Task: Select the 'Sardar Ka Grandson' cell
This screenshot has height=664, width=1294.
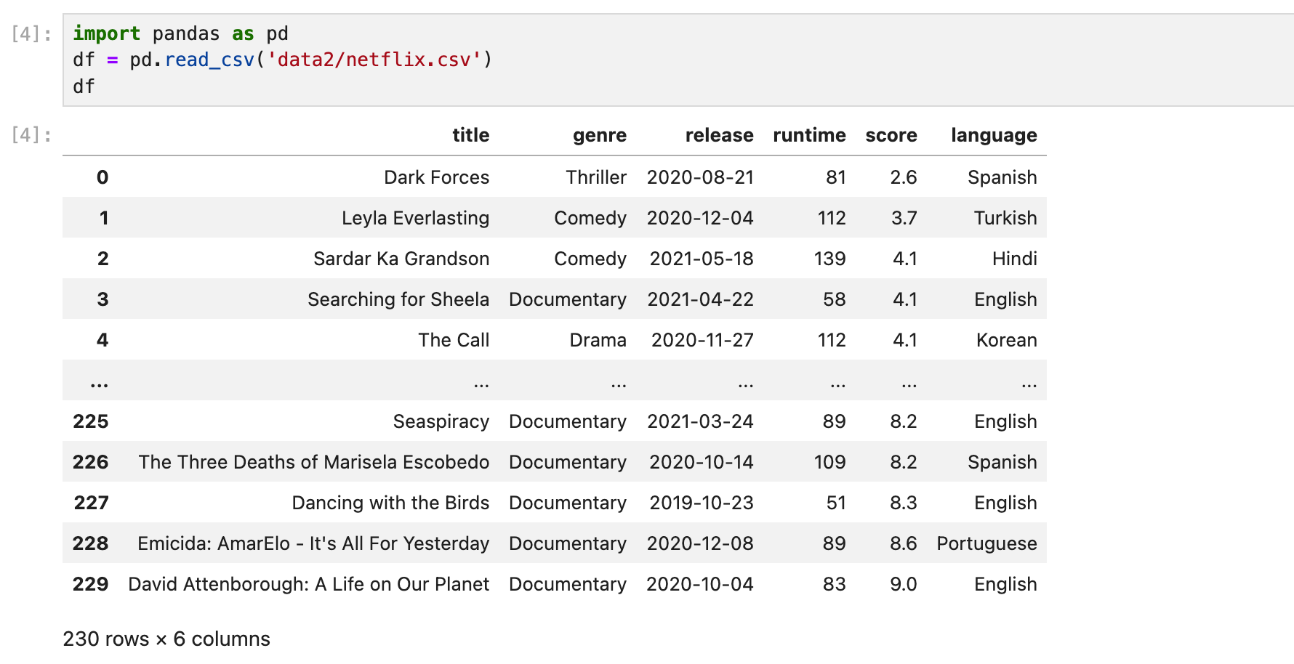Action: [x=401, y=259]
